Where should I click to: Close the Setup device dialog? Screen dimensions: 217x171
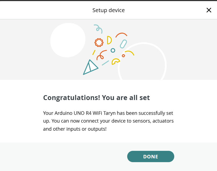tap(209, 10)
